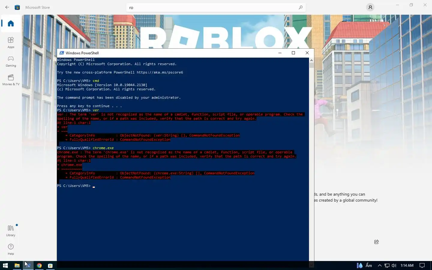Minimize the Windows PowerShell window
Screen dimensions: 432x270
[x=280, y=53]
